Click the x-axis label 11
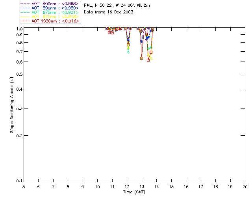Image resolution: width=252 pixels, height=202 pixels. pos(112,187)
